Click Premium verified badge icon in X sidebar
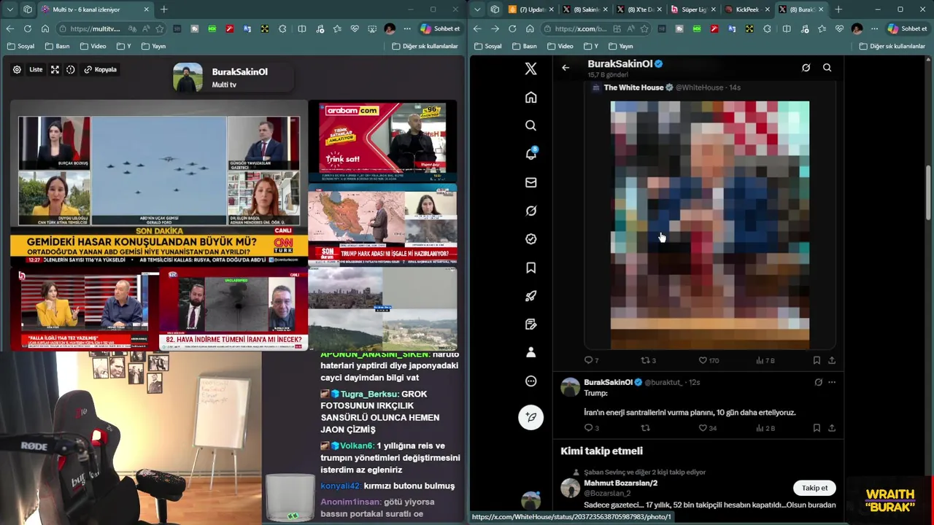 click(x=531, y=239)
